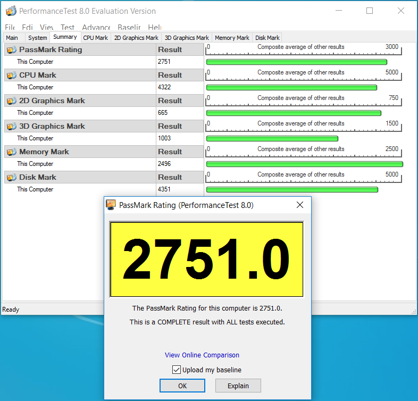Click the CPU Mark row icon
418x401 pixels.
[12, 76]
